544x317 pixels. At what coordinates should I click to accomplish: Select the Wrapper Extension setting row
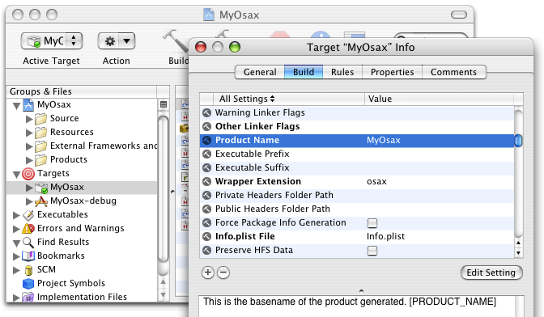point(357,181)
